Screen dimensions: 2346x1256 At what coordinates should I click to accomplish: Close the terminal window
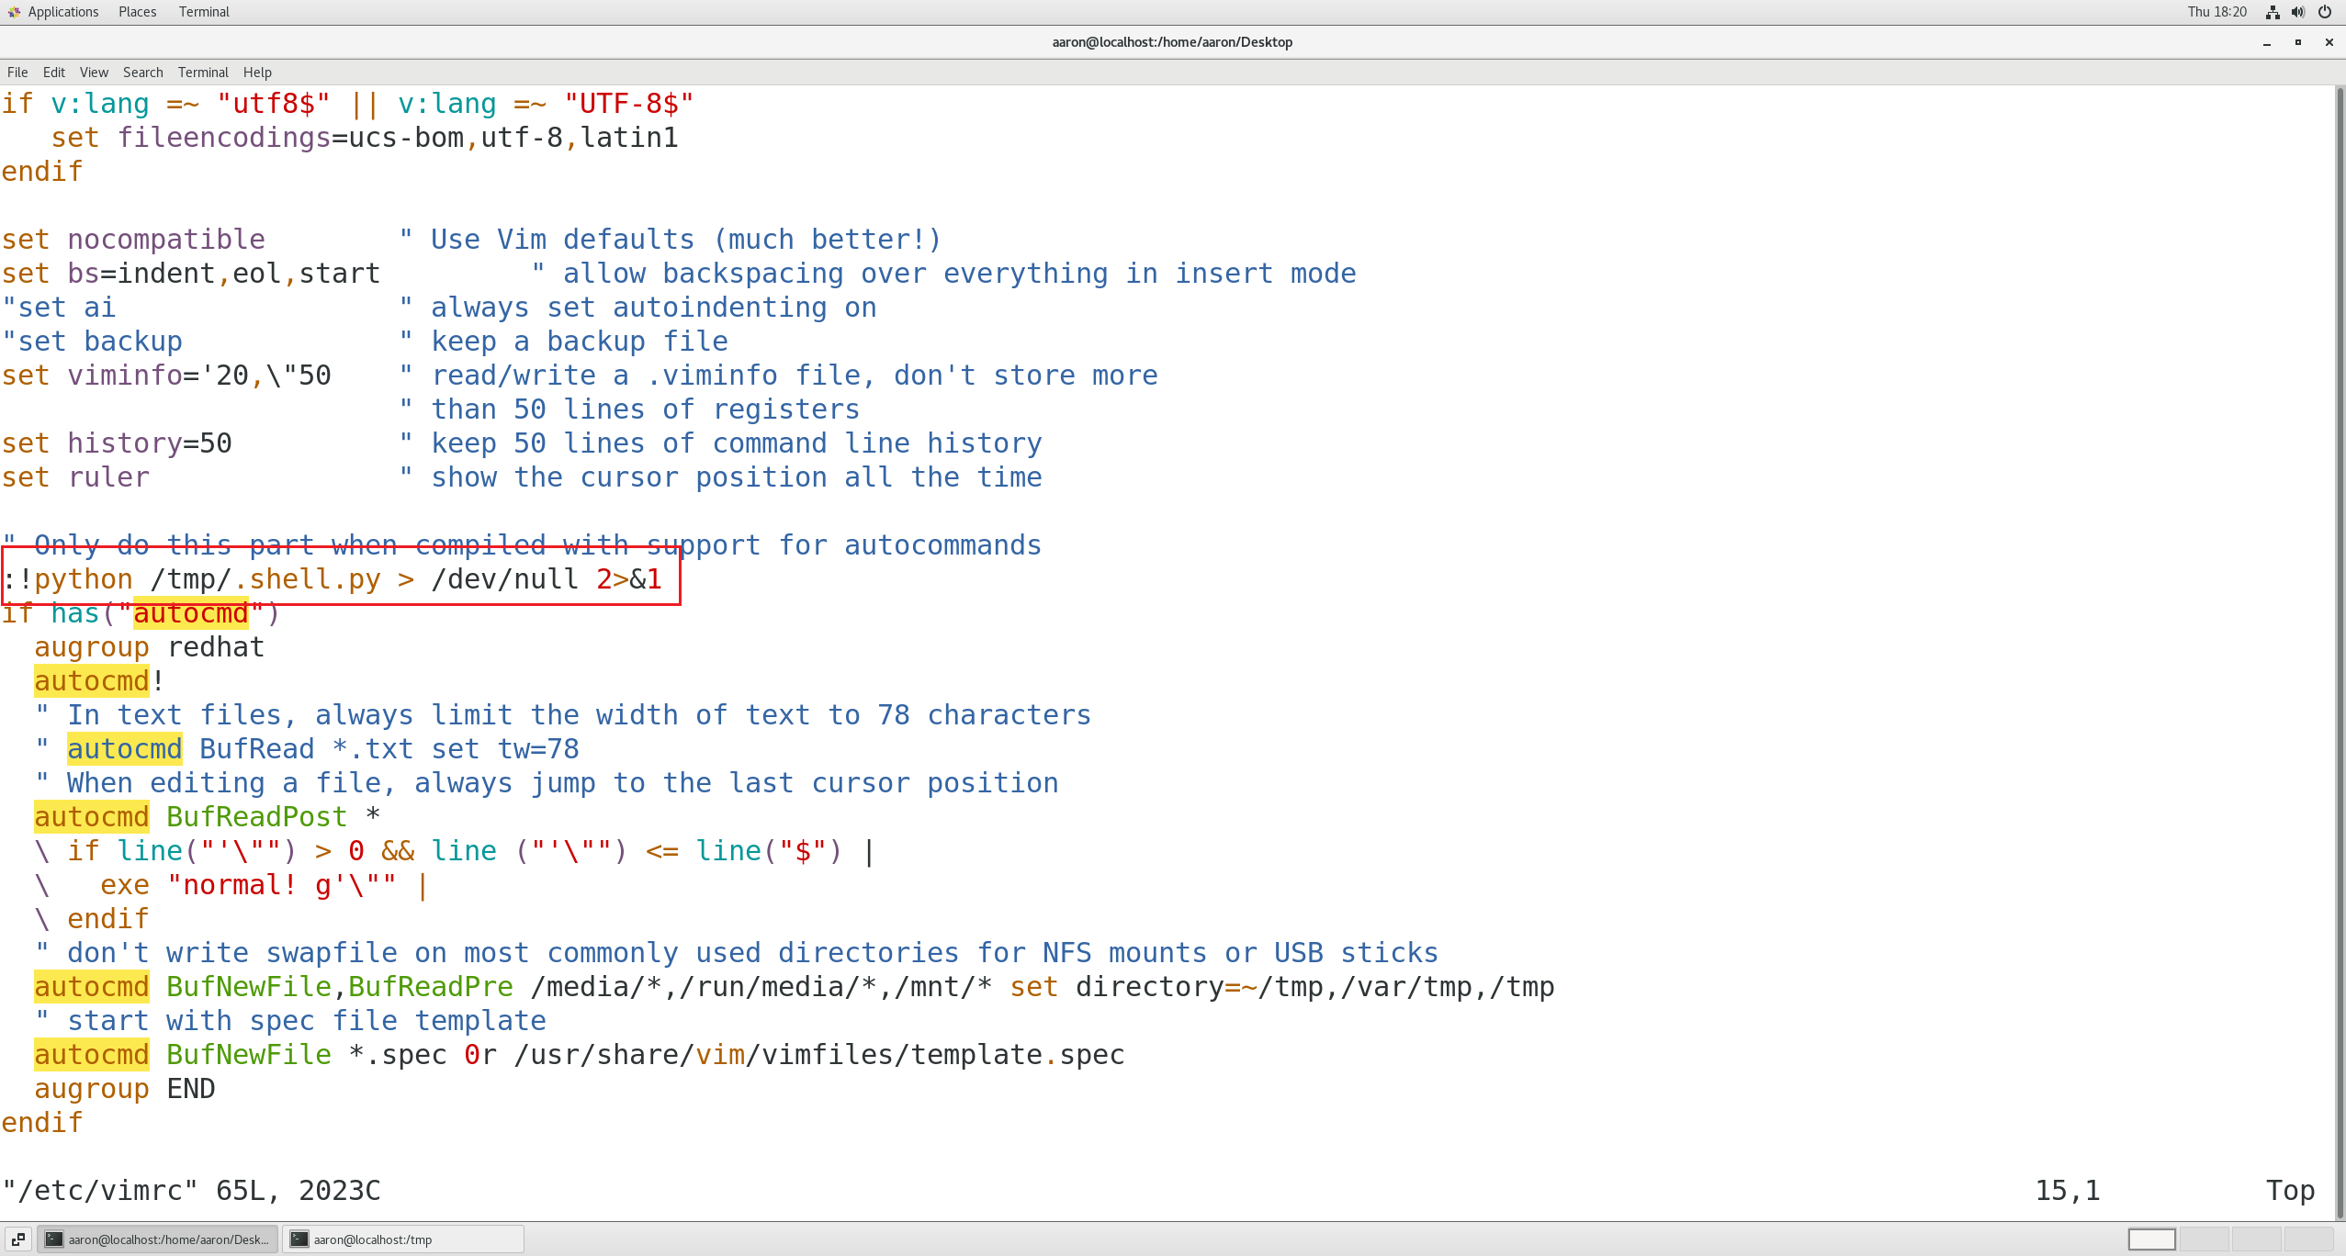click(2329, 42)
